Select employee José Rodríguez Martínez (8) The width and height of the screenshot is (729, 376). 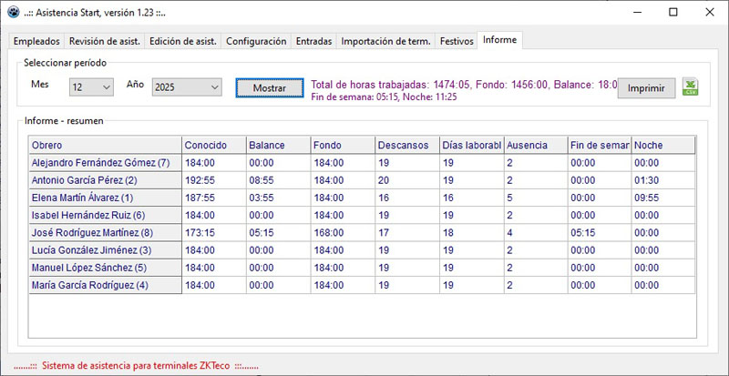pyautogui.click(x=105, y=232)
